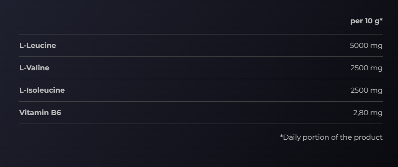Click the L-Valine ingredient label
The width and height of the screenshot is (398, 167).
(34, 68)
